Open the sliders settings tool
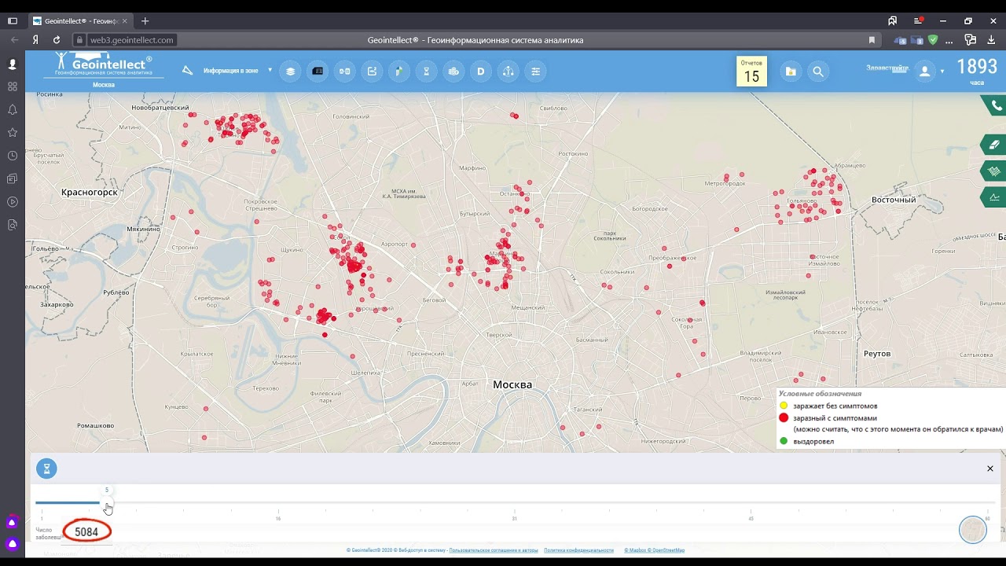This screenshot has width=1006, height=566. [536, 72]
